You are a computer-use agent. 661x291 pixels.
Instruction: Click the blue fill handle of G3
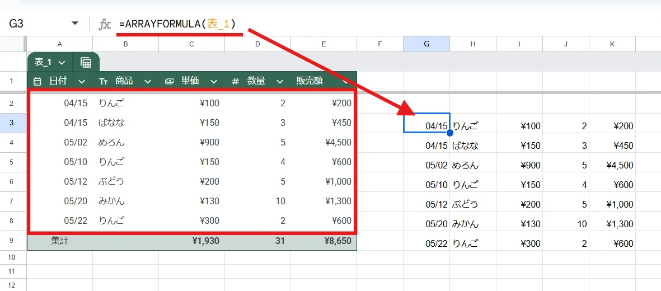click(x=450, y=133)
